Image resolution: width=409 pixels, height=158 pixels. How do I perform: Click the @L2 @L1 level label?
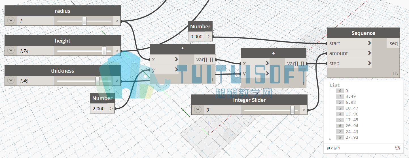[333, 148]
